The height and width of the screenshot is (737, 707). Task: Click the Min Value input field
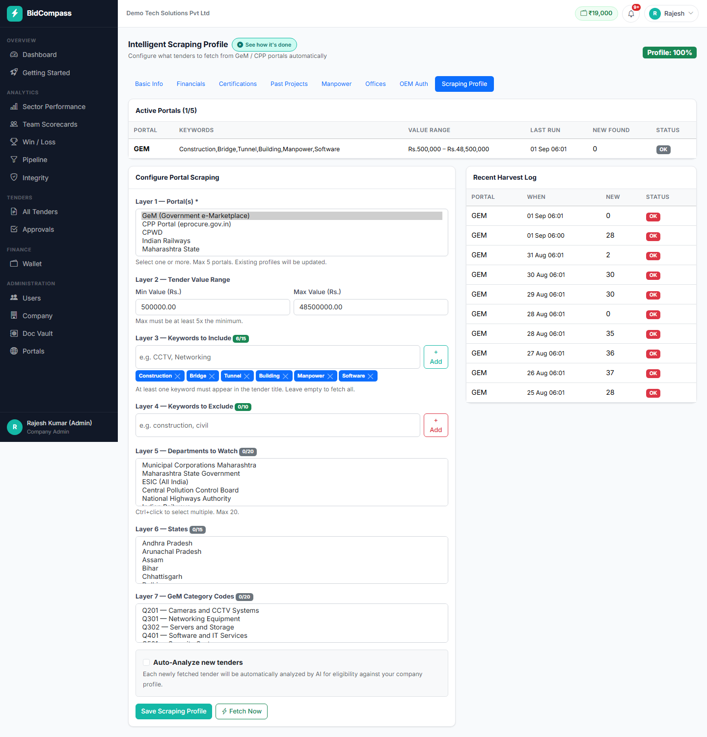tap(213, 307)
